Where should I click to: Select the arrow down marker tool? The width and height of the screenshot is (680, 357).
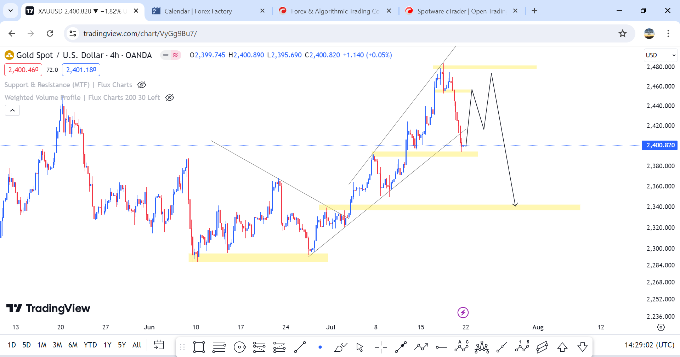tap(583, 347)
